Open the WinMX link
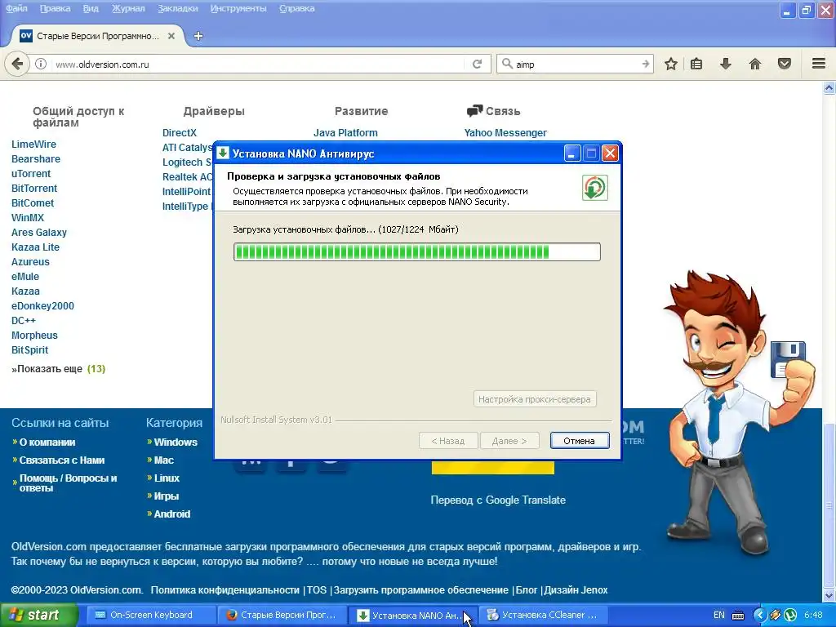Image resolution: width=836 pixels, height=627 pixels. 28,217
